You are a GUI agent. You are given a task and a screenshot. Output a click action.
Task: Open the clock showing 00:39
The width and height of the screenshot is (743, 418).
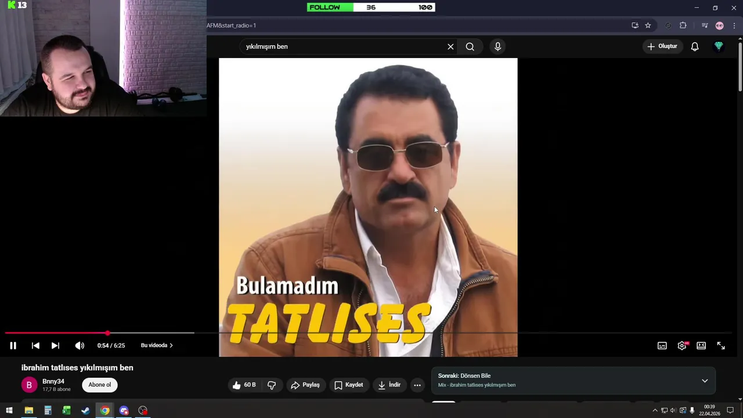(709, 410)
